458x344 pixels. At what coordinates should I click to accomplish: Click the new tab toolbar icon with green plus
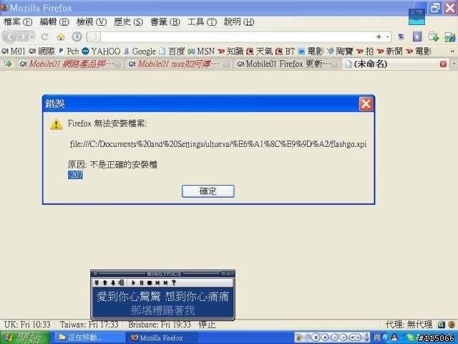(434, 37)
